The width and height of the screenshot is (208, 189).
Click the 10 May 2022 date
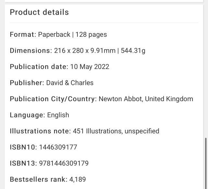pos(90,67)
